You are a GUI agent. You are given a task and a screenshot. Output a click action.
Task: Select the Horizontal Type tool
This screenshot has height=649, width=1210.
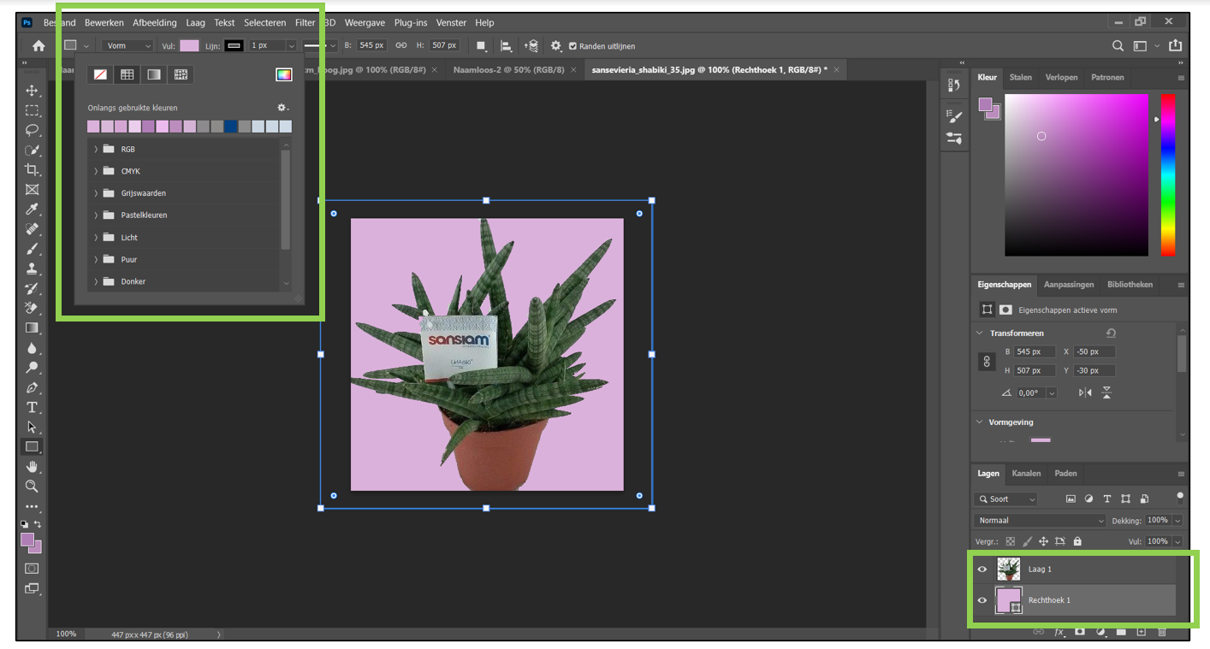tap(32, 407)
